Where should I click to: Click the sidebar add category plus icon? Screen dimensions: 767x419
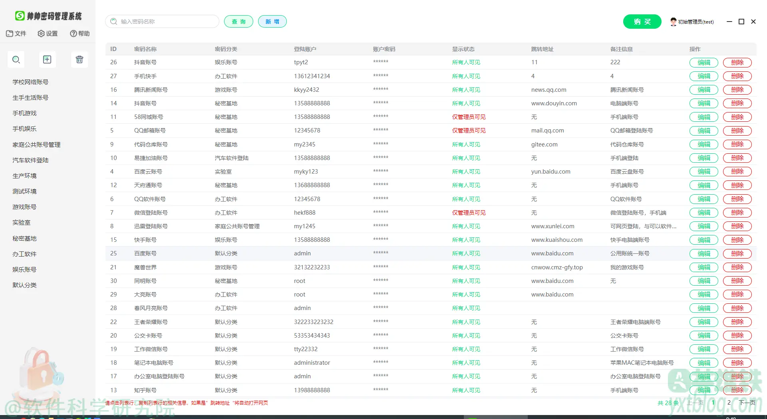(47, 59)
